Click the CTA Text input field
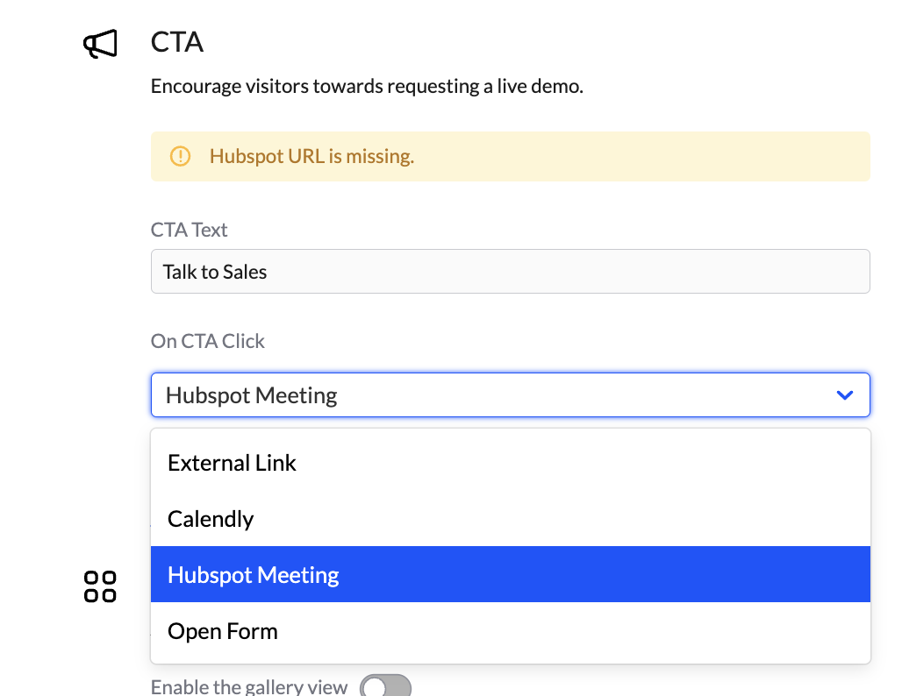902x696 pixels. [x=511, y=271]
